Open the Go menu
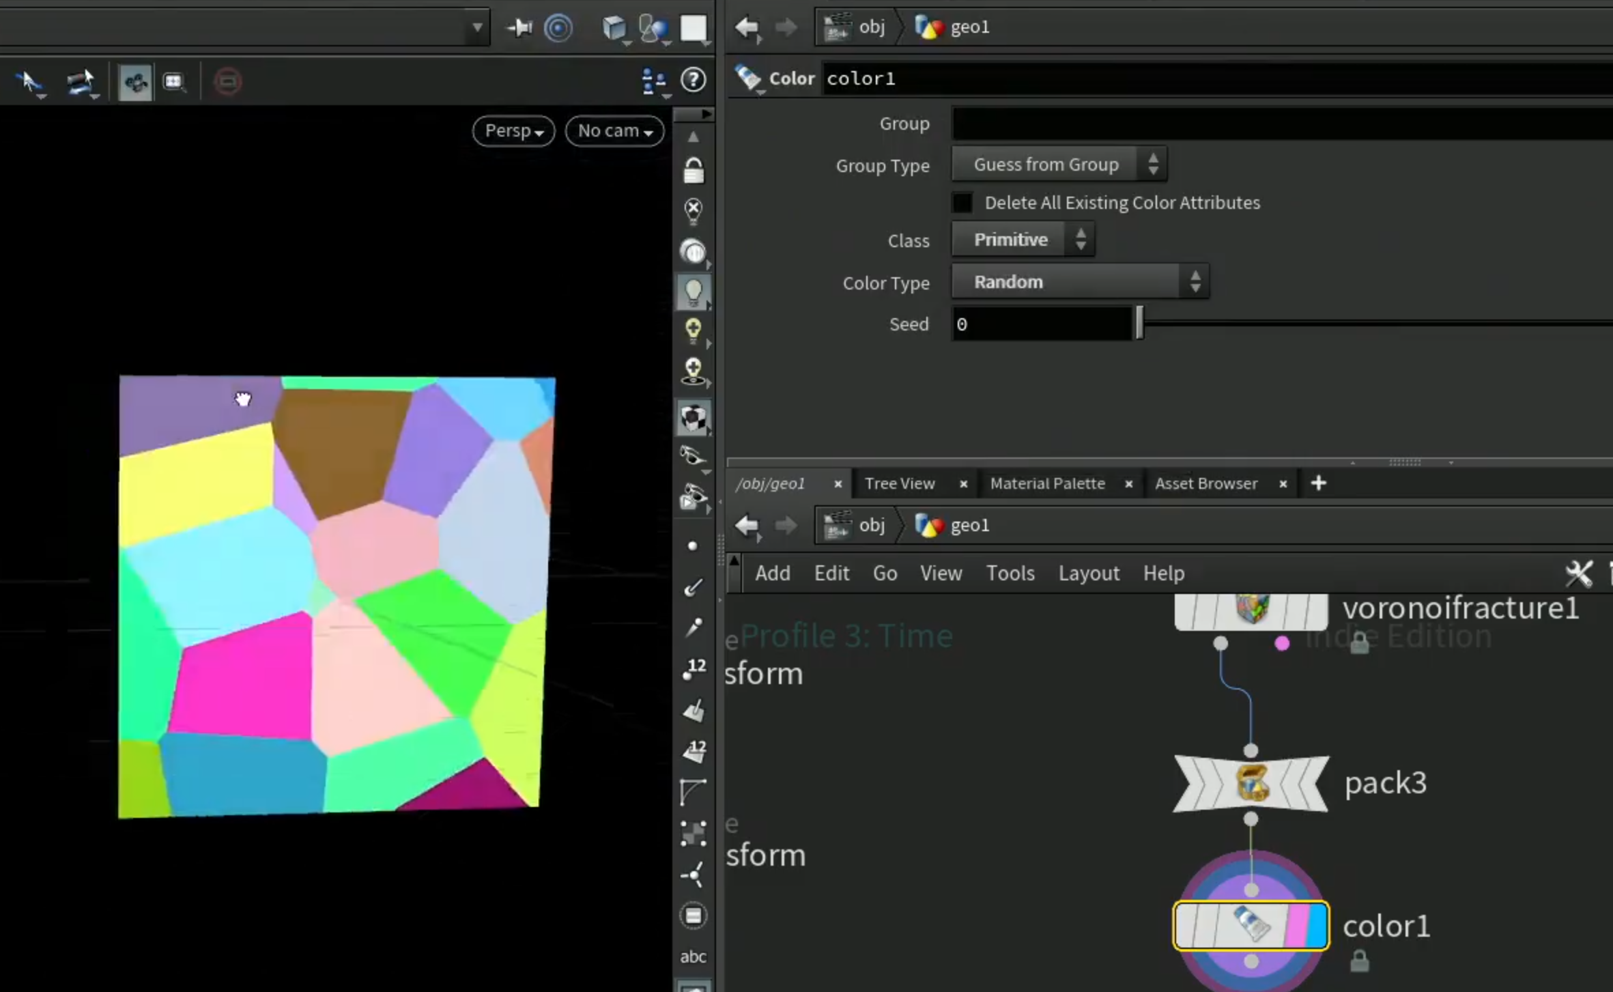The width and height of the screenshot is (1613, 992). coord(885,573)
